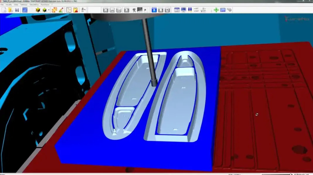This screenshot has width=313, height=175.
Task: Click the robot arm icon
Action: [x=83, y=10]
